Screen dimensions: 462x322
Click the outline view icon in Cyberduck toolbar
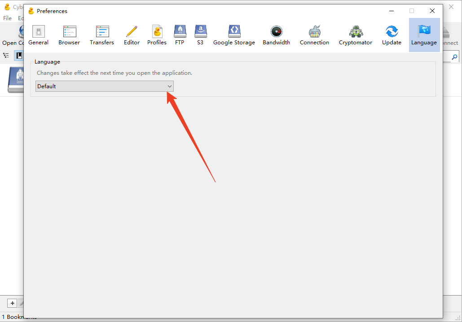coord(6,55)
